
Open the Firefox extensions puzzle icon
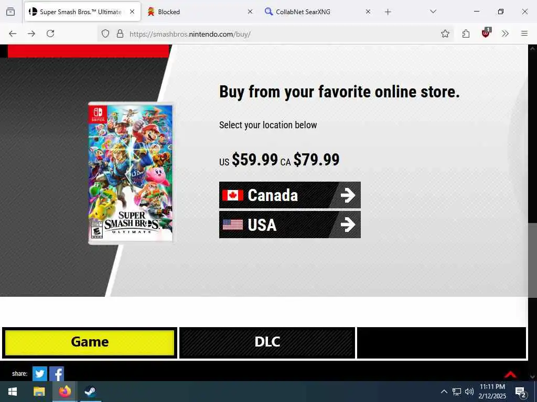point(466,33)
